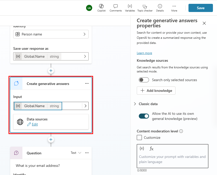Screen dimensions: 217x175
Task: Open the Comments panel
Action: click(116, 8)
